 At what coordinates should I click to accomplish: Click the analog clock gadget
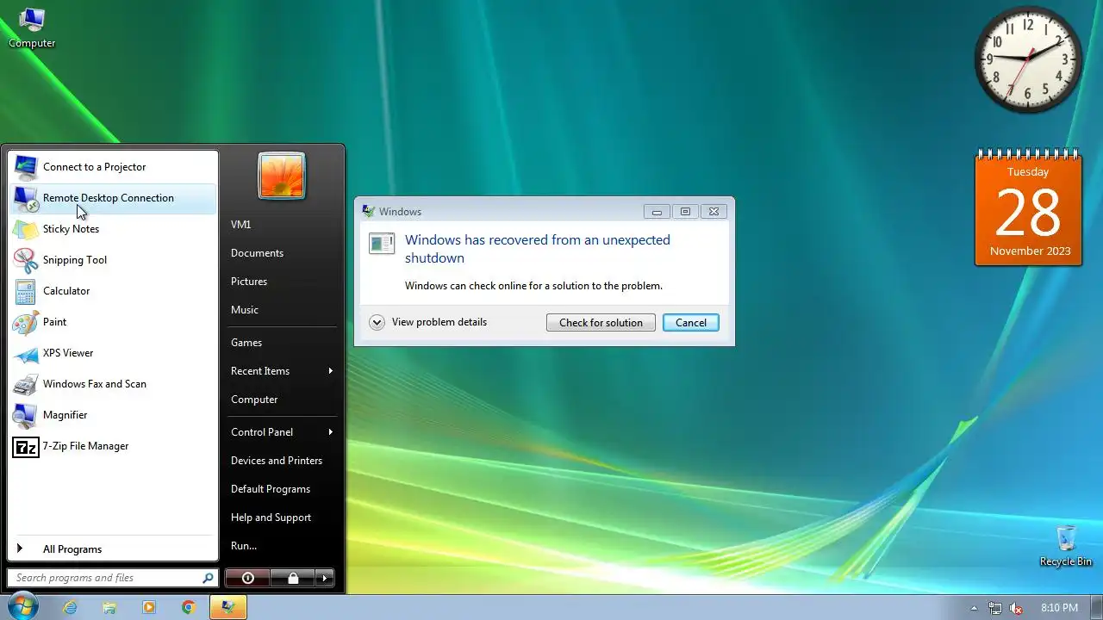(x=1028, y=59)
